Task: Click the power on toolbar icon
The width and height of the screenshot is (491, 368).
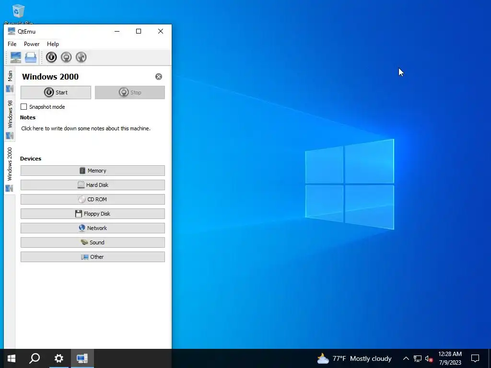Action: 51,57
